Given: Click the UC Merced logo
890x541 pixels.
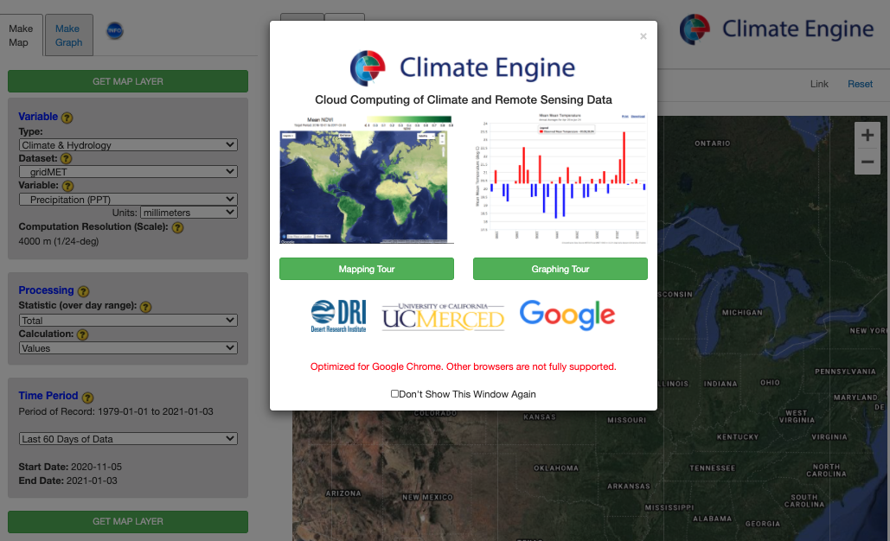Looking at the screenshot, I should 443,316.
